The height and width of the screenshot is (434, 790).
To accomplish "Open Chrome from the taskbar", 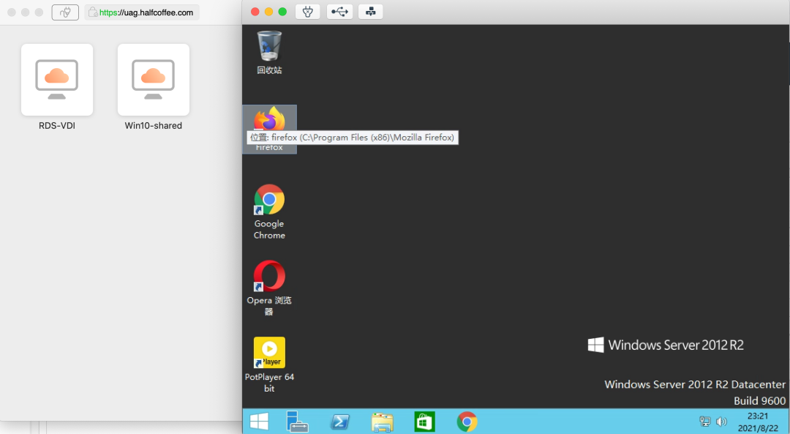I will point(467,422).
